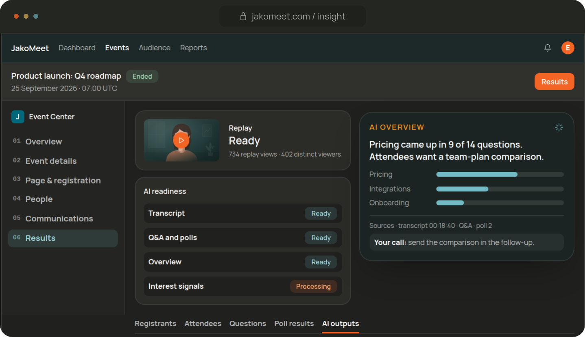Viewport: 585px width, 337px height.
Task: Open the Communications section
Action: 63,219
